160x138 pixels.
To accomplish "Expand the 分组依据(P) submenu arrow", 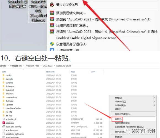I will click(154, 105).
